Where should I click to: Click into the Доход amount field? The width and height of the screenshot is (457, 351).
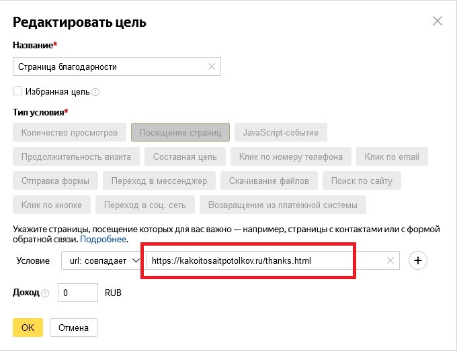[x=78, y=293]
